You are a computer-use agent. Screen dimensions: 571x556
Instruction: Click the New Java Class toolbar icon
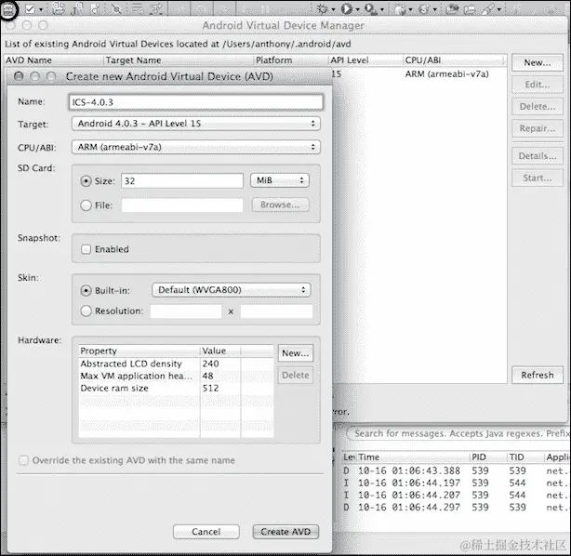tap(424, 8)
